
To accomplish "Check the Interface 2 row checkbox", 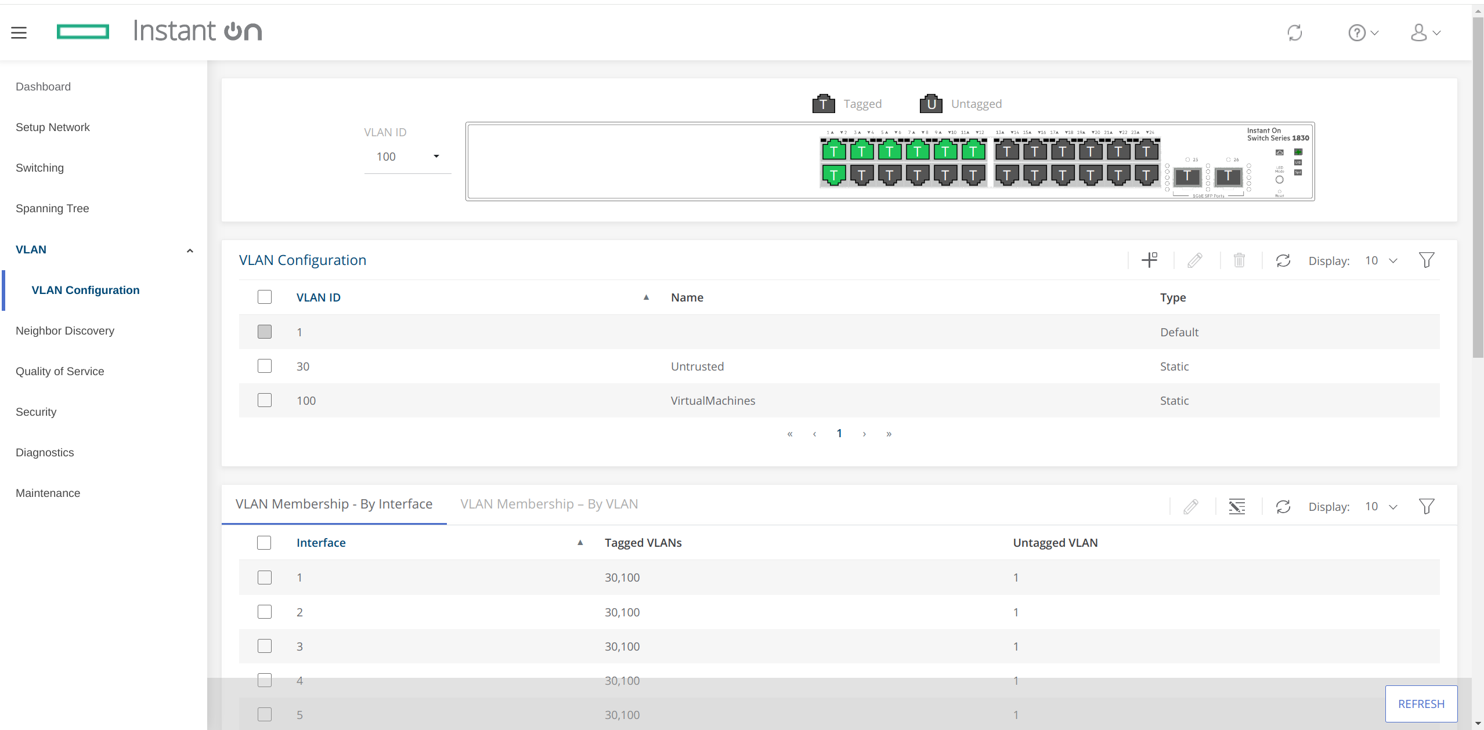I will click(265, 612).
